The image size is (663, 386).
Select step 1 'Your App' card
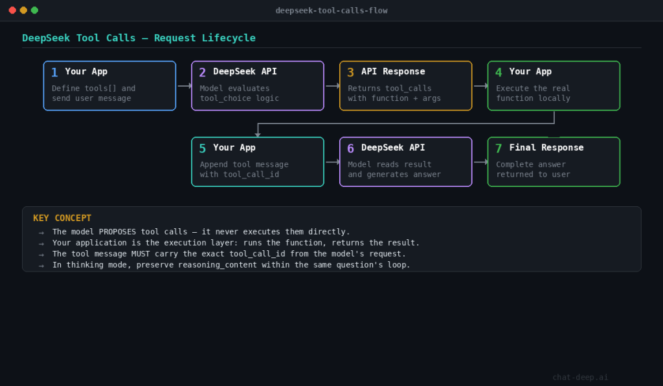pos(109,85)
